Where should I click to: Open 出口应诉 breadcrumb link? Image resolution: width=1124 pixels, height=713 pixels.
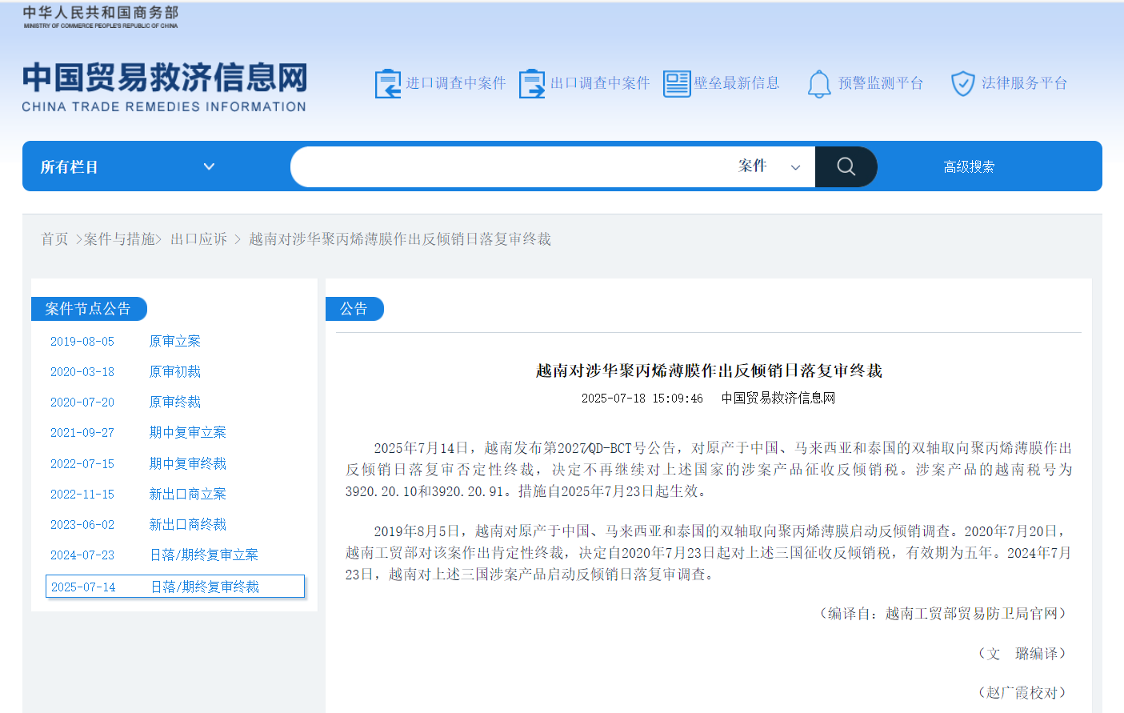pyautogui.click(x=198, y=239)
